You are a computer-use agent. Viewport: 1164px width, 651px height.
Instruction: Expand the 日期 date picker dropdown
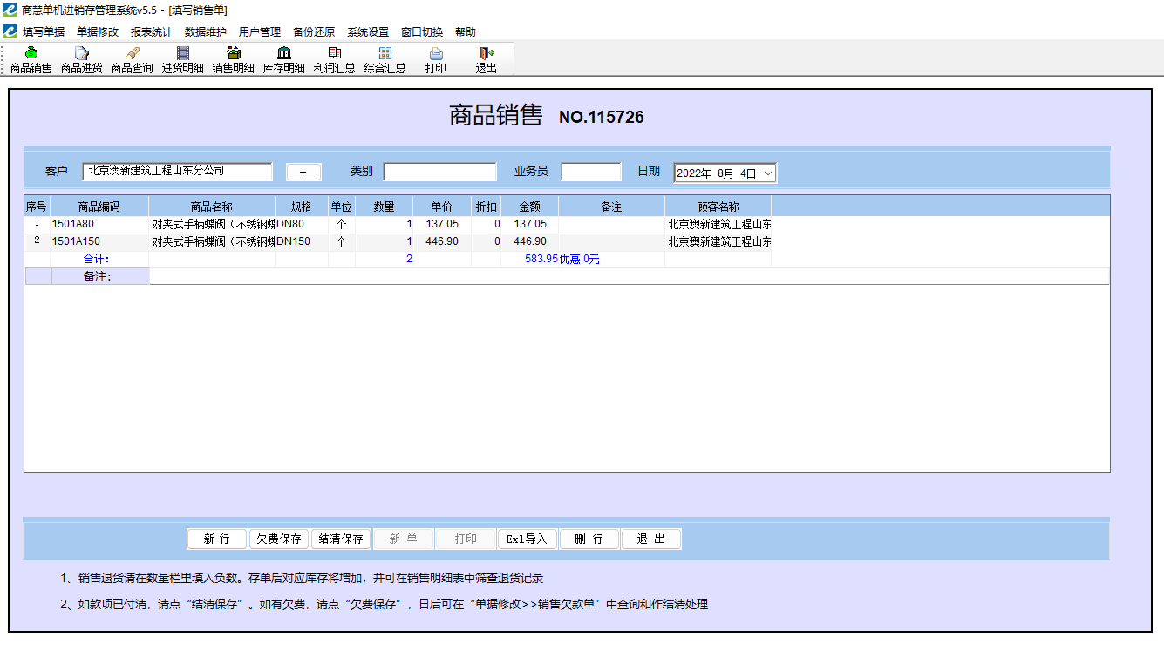[768, 173]
